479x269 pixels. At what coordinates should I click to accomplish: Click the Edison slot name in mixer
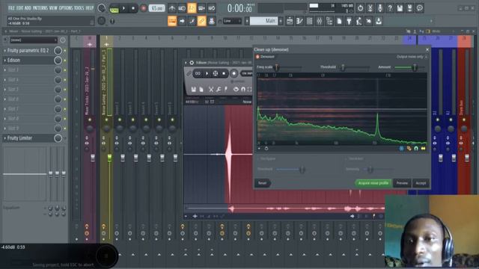tap(13, 61)
